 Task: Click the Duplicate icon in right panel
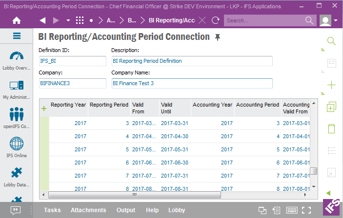[x=331, y=107]
